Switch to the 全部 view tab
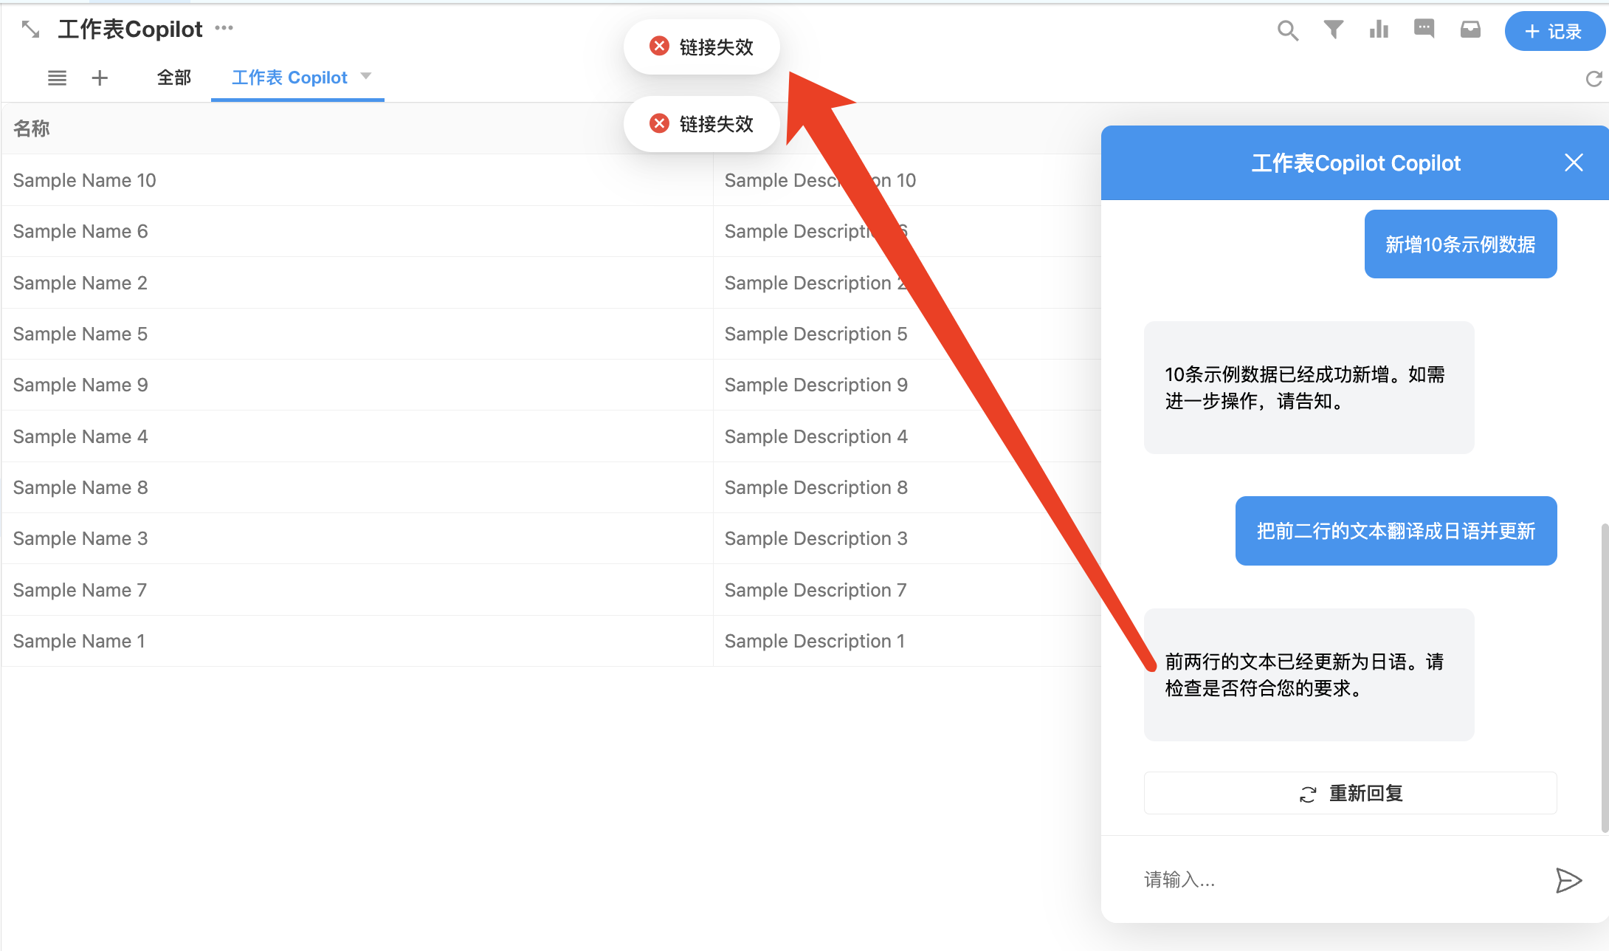 [173, 78]
